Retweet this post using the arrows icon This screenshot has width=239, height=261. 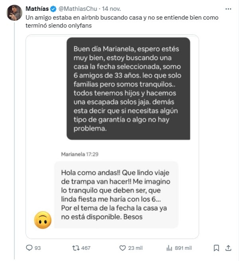75,248
